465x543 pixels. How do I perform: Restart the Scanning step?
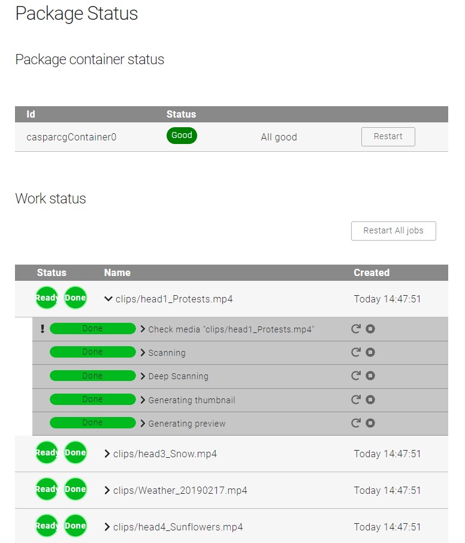point(356,352)
